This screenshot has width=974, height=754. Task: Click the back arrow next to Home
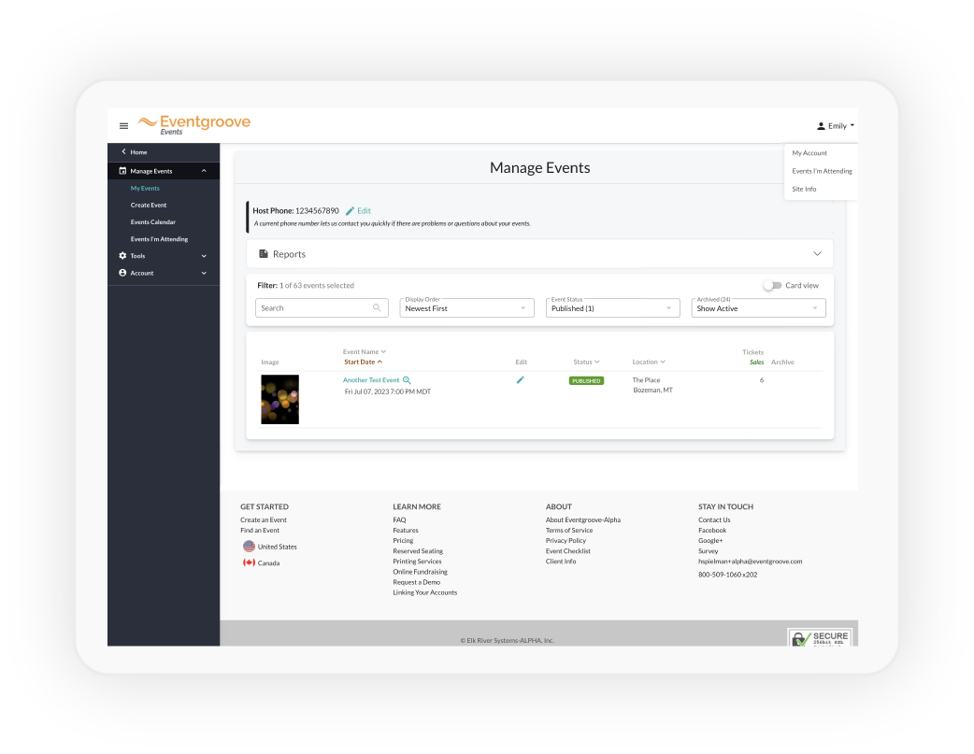pos(123,151)
